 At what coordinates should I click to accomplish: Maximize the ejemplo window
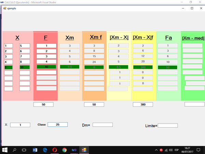tap(192, 8)
